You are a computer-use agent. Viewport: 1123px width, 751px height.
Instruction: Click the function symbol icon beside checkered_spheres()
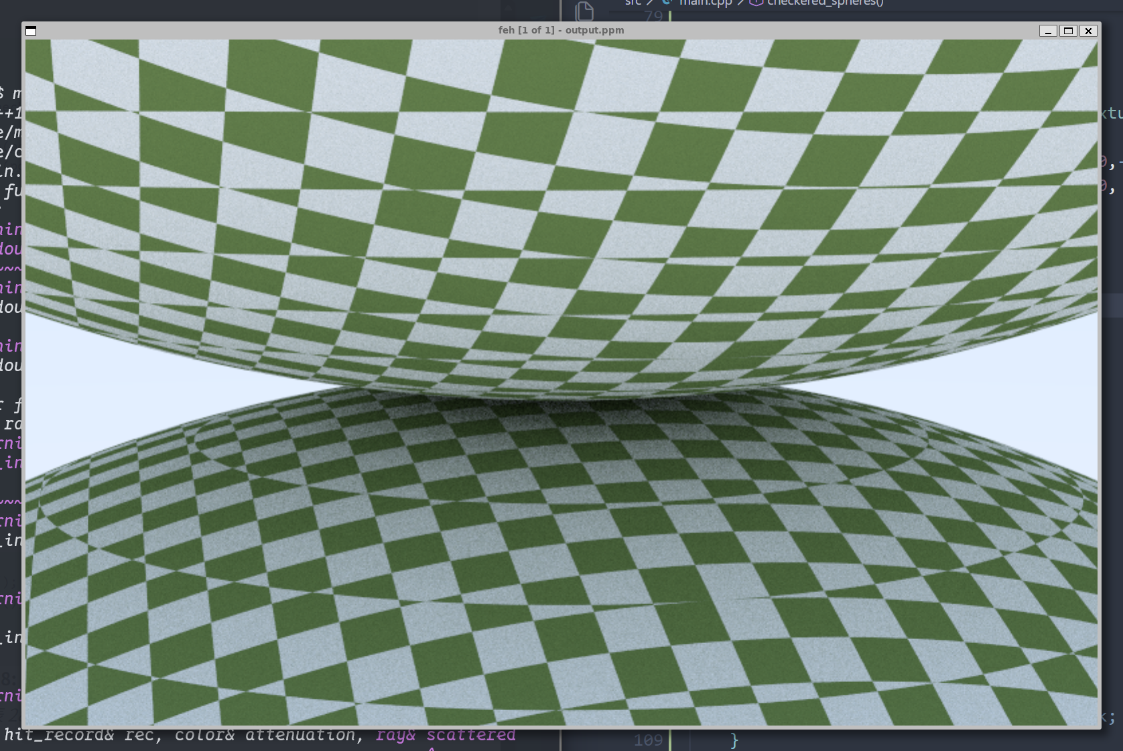click(756, 3)
